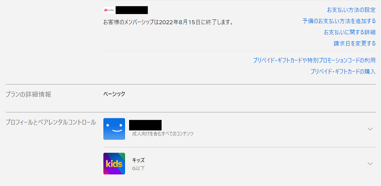Select 請求日を変更する link

coord(354,43)
